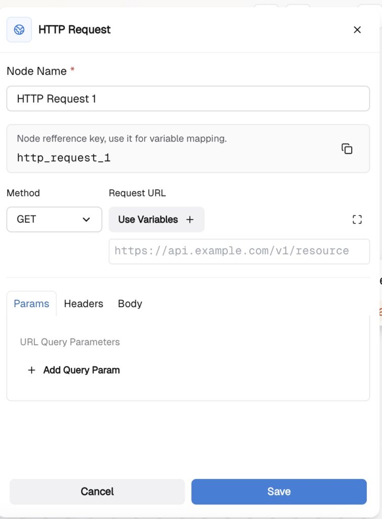382x519 pixels.
Task: Focus the Node Name text field
Action: click(x=188, y=99)
